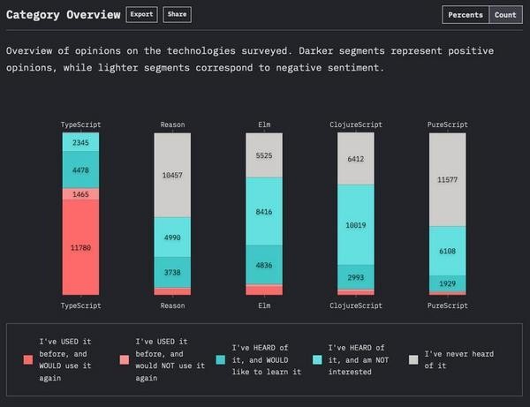530x407 pixels.
Task: Click the TypeScript label above its bar
Action: coord(80,124)
